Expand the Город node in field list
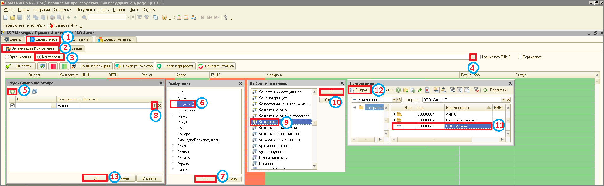This screenshot has width=604, height=186. 173,116
